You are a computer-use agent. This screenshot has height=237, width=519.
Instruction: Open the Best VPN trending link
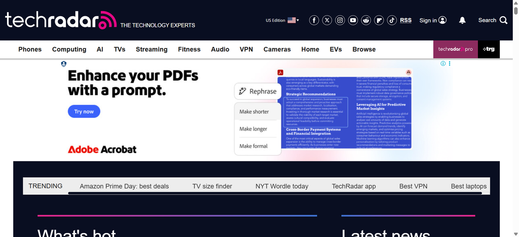(414, 186)
